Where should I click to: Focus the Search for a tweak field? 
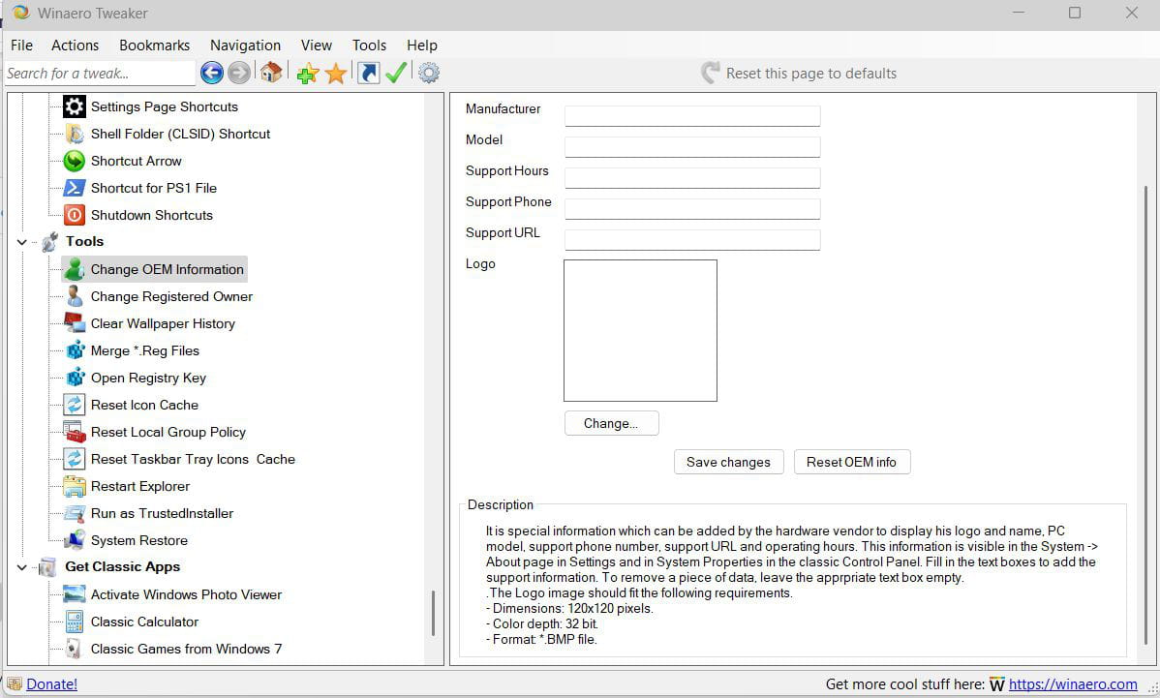(x=100, y=74)
